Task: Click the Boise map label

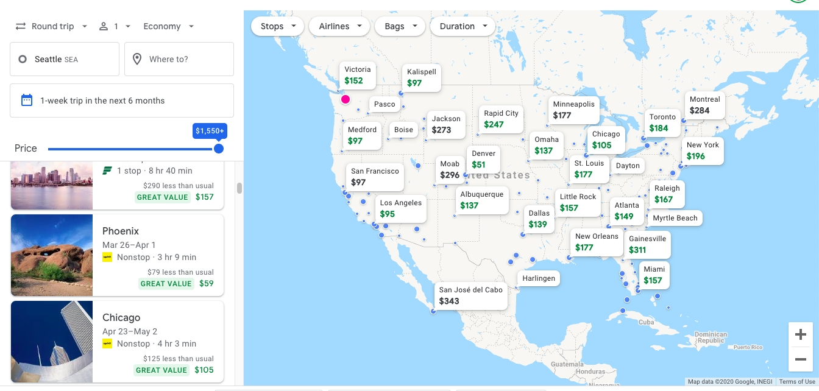Action: pyautogui.click(x=403, y=130)
